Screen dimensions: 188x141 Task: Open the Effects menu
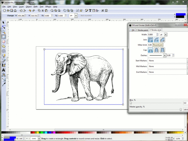[x=48, y=6]
